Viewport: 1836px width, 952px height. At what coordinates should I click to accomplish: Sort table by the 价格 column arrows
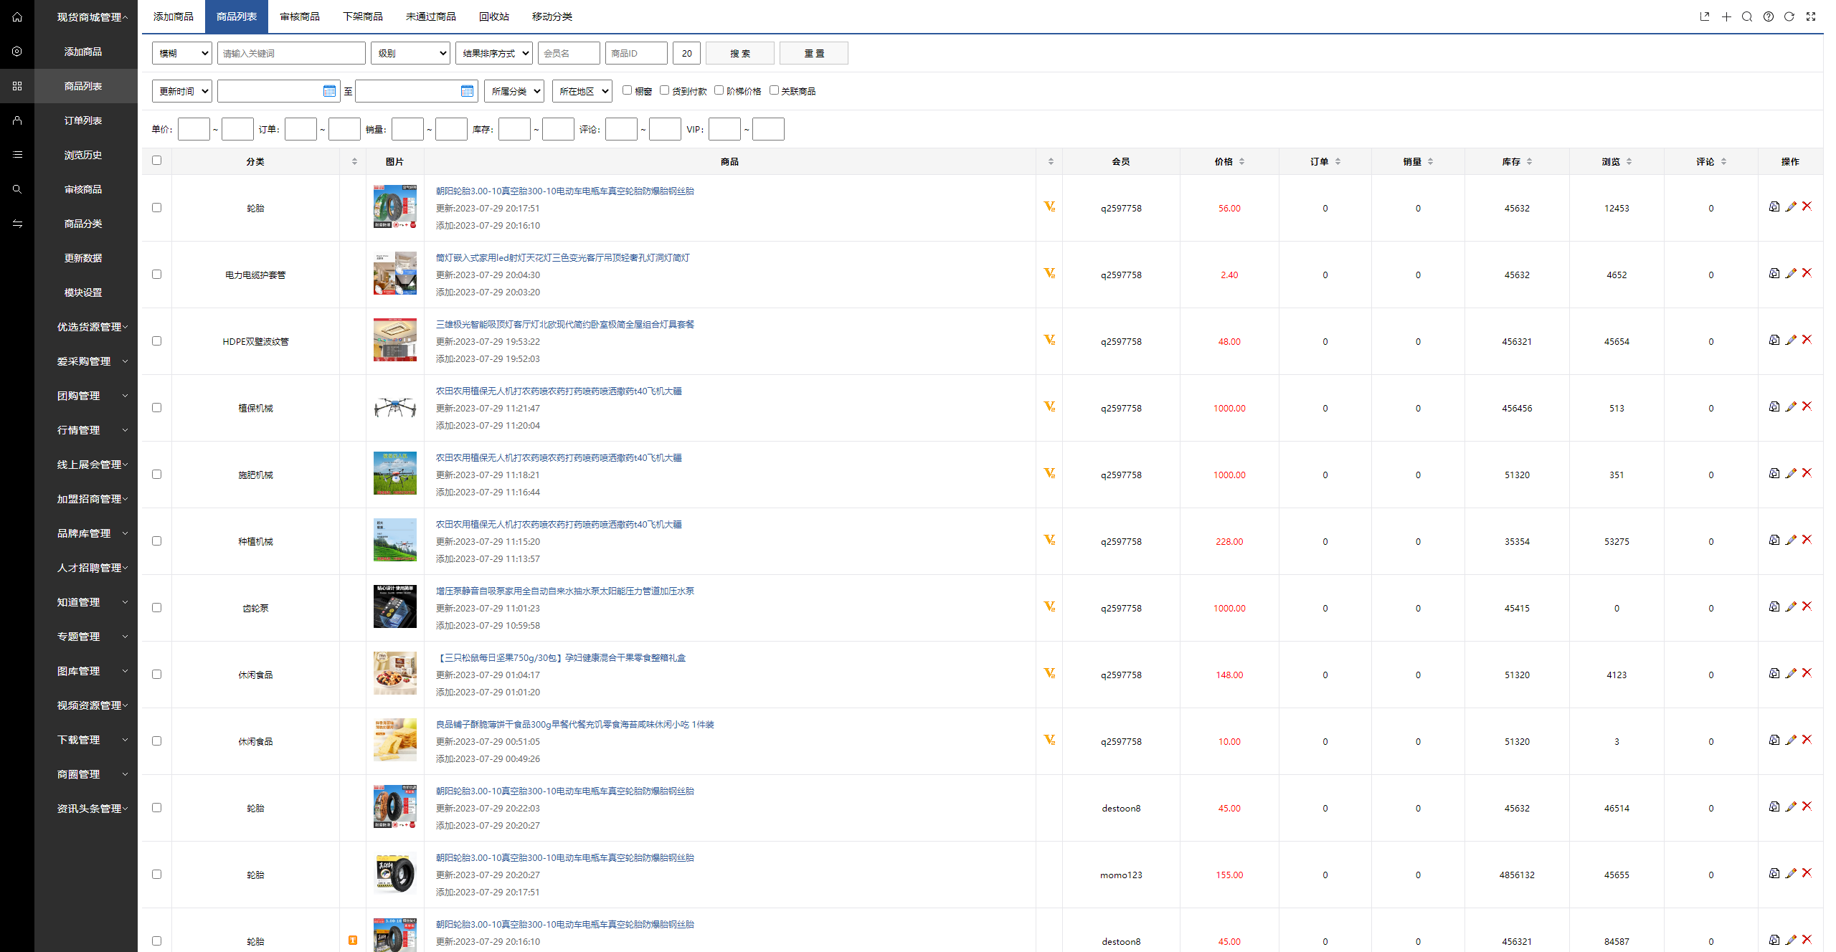[1241, 162]
